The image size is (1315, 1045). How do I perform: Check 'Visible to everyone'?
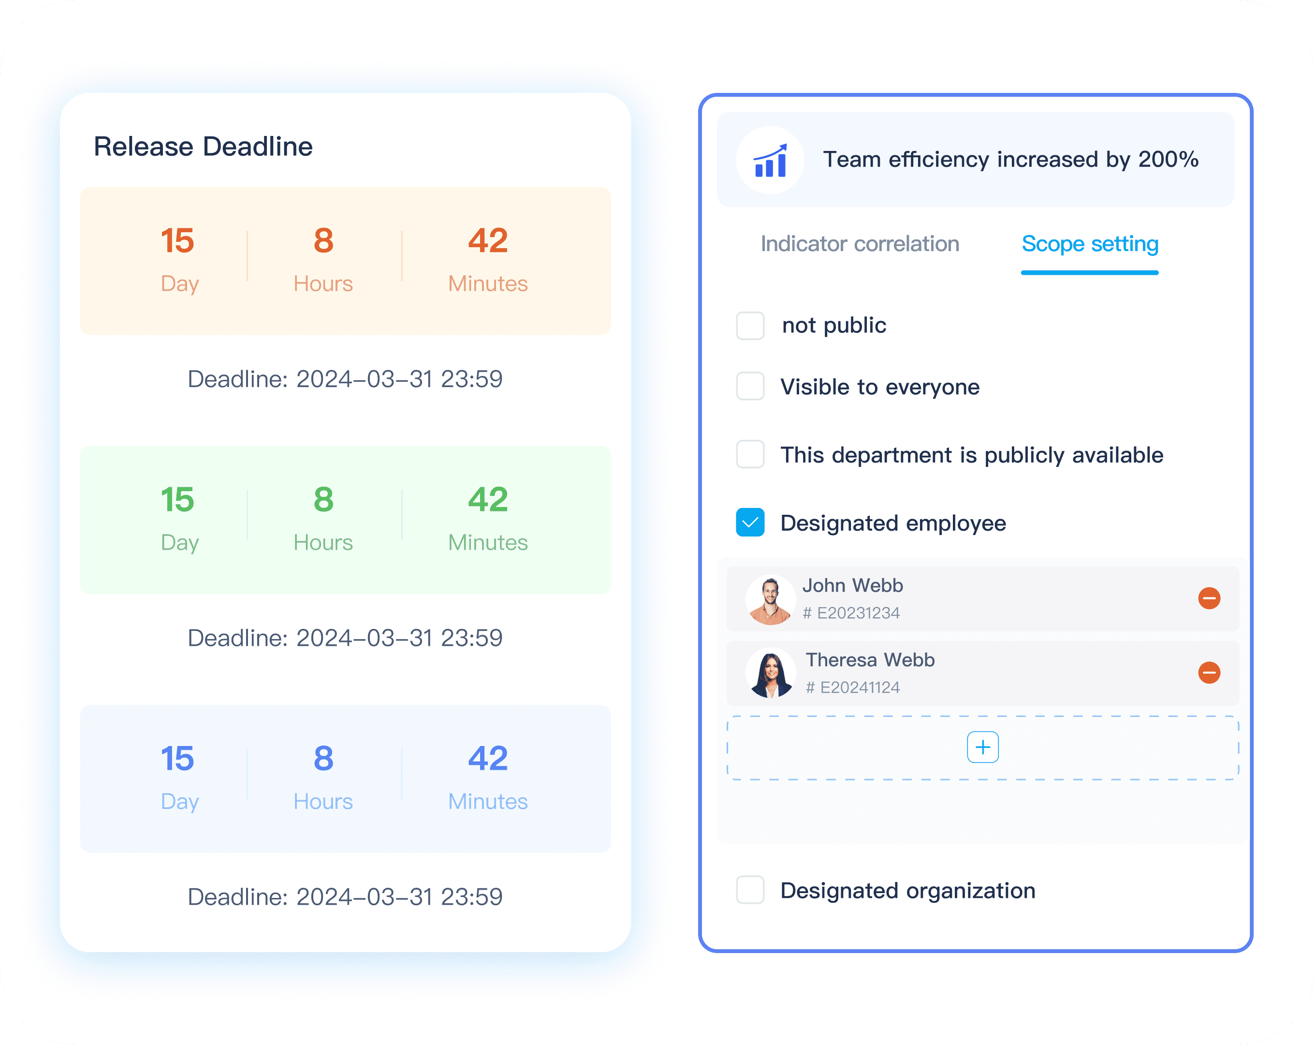pos(750,386)
